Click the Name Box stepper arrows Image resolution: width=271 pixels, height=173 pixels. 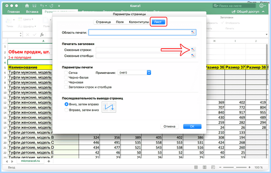21,34
